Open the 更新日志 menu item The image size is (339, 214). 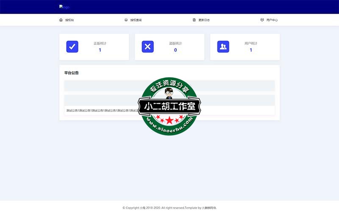click(204, 20)
